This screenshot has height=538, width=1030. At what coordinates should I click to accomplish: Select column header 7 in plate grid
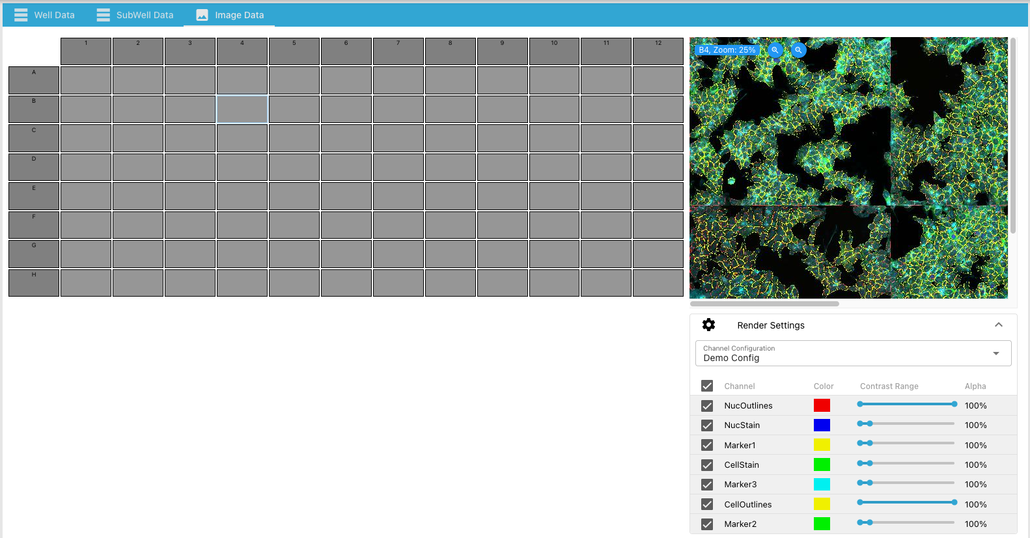point(398,51)
